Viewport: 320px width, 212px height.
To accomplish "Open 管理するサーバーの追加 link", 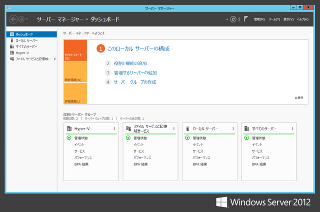I will pos(135,73).
